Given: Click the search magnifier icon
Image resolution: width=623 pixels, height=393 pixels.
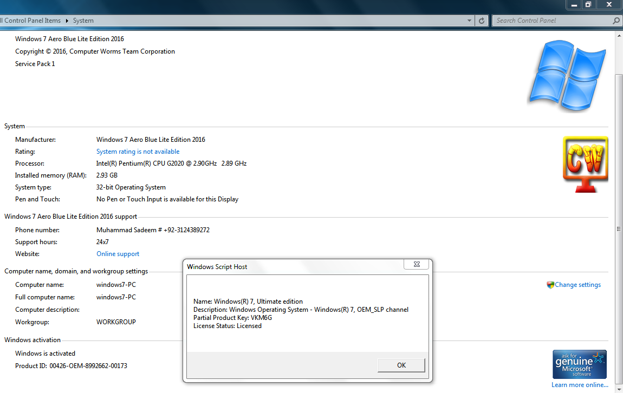Looking at the screenshot, I should (616, 21).
